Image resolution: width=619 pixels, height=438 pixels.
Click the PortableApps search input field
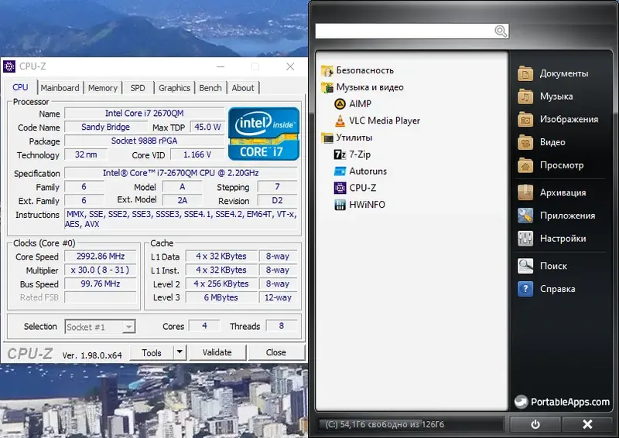tap(412, 31)
